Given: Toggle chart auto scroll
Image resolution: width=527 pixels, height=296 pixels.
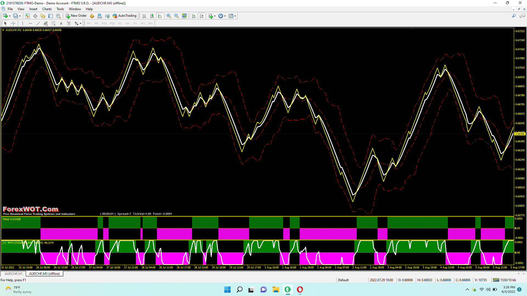Looking at the screenshot, I should pyautogui.click(x=194, y=16).
